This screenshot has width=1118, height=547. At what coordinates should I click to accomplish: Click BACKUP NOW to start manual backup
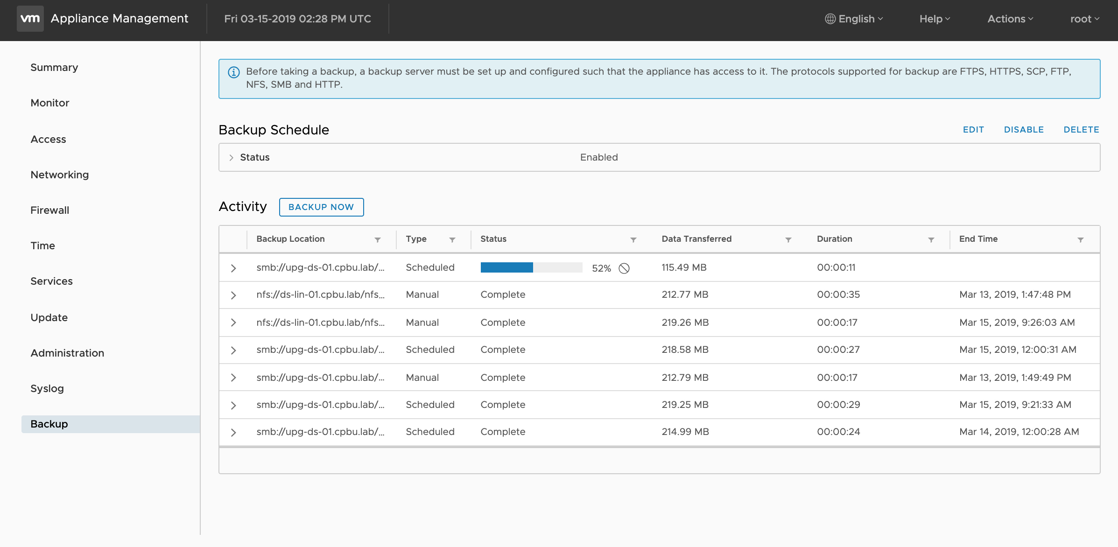[x=321, y=207]
